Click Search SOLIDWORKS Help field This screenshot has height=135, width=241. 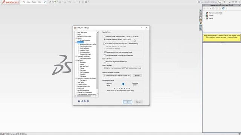(209, 2)
